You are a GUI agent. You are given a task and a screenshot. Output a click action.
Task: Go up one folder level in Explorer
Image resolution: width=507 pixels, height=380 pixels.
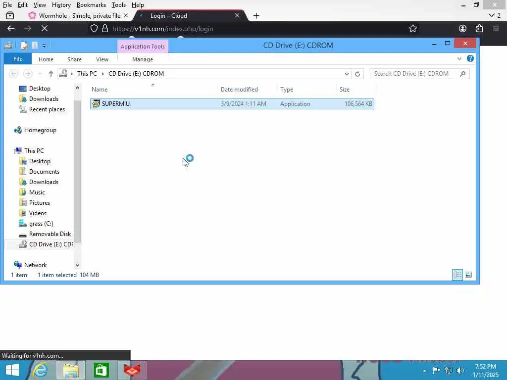click(x=51, y=74)
